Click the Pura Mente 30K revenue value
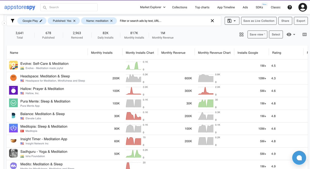Viewport: 310px width, 169px height. [x=189, y=103]
